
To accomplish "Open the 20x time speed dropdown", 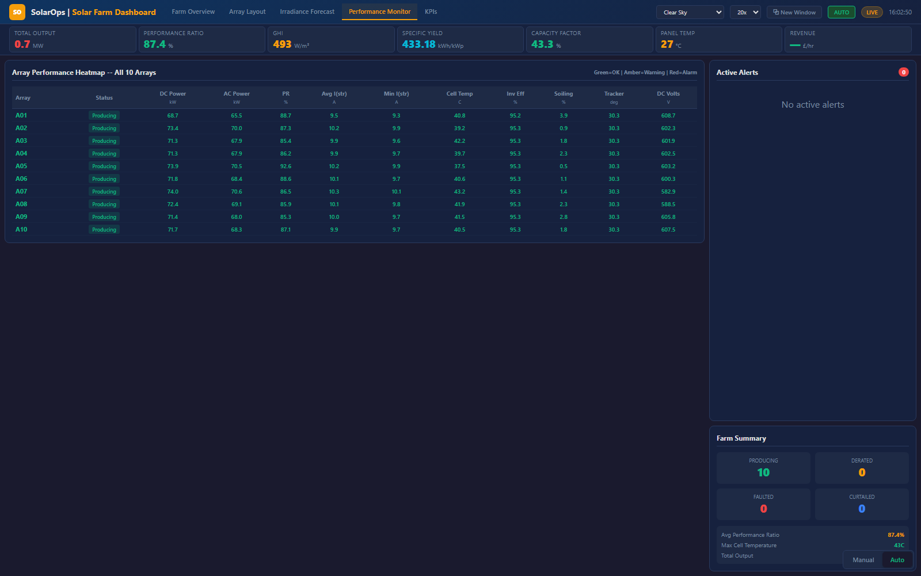I will [745, 12].
